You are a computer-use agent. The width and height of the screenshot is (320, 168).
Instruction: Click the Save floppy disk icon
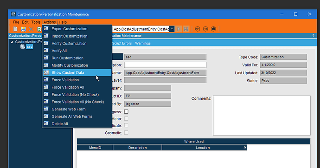pos(23,29)
